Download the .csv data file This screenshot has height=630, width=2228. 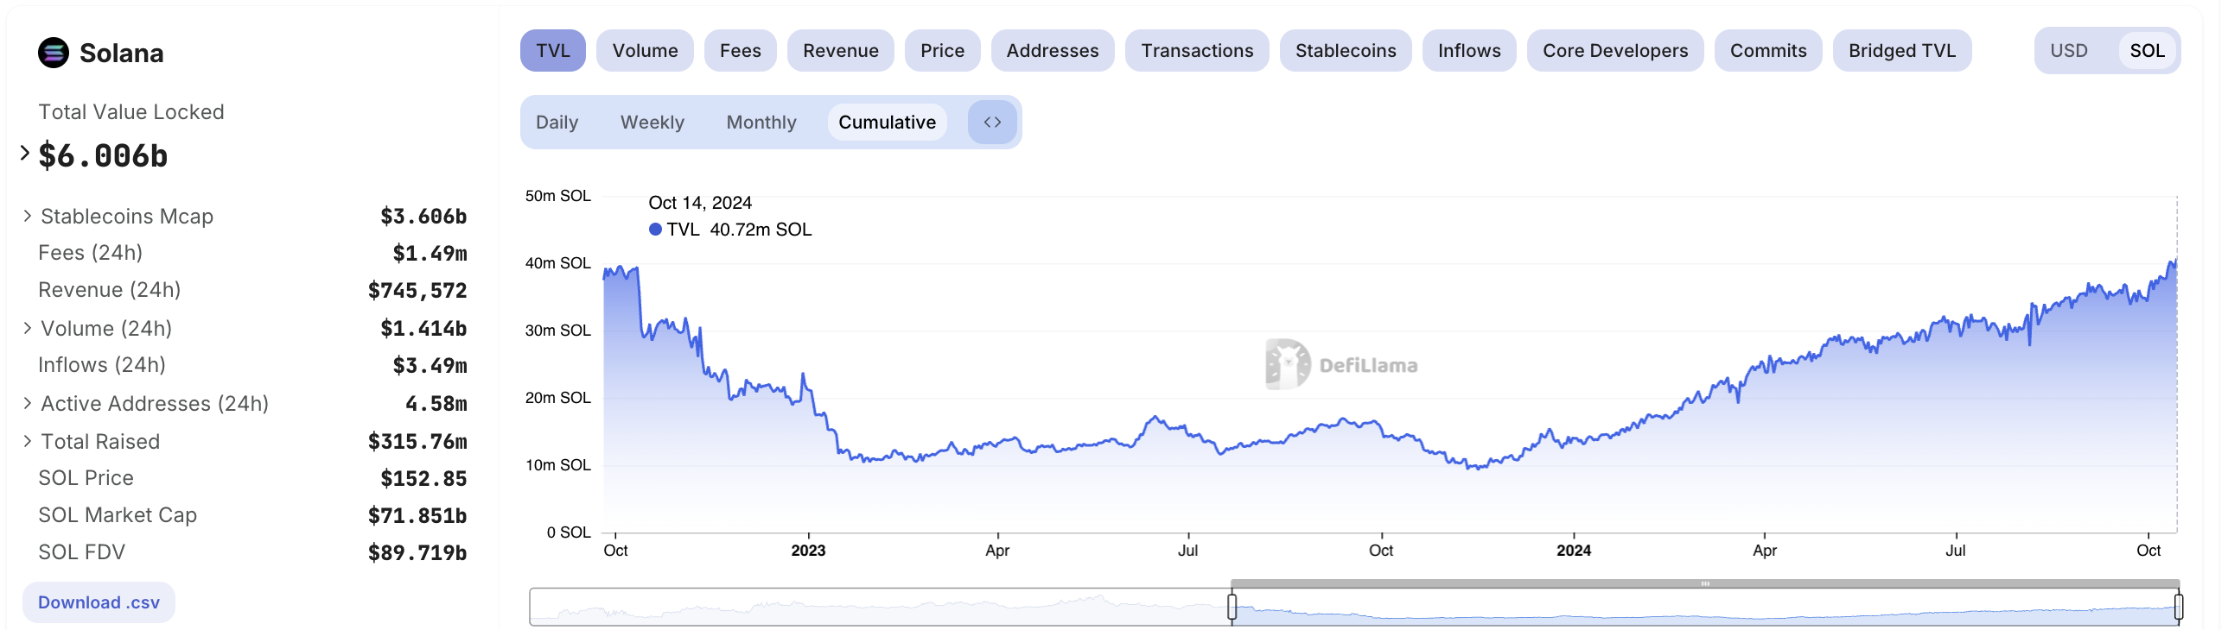[x=99, y=602]
